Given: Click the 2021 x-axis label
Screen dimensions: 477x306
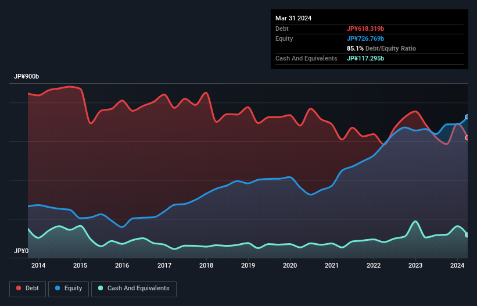Looking at the screenshot, I should coord(332,265).
